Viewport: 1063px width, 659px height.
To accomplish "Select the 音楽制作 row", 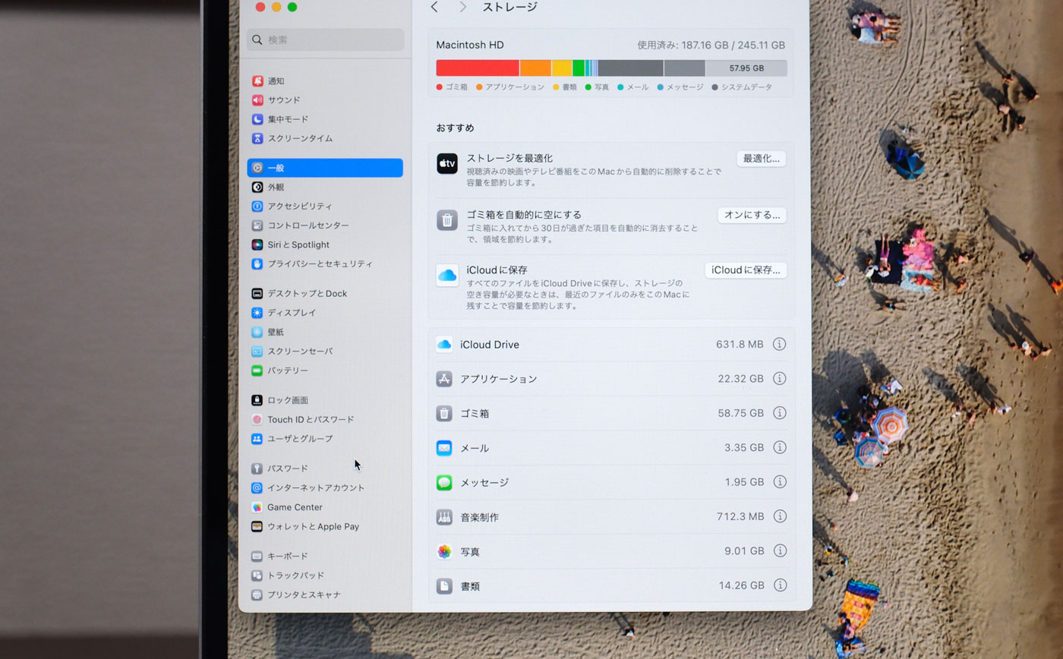I will pos(611,516).
